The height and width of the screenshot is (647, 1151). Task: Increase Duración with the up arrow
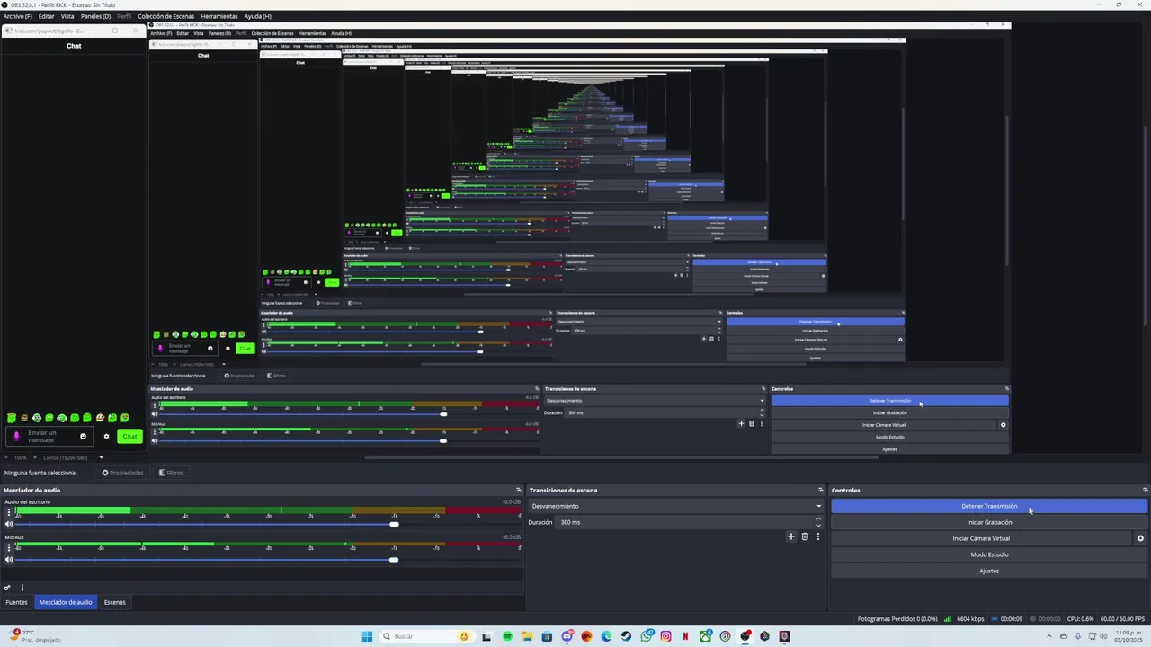[818, 518]
